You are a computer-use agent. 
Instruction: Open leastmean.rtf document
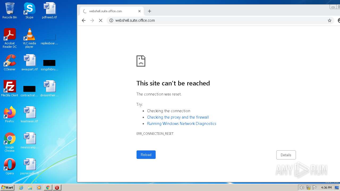click(x=29, y=115)
